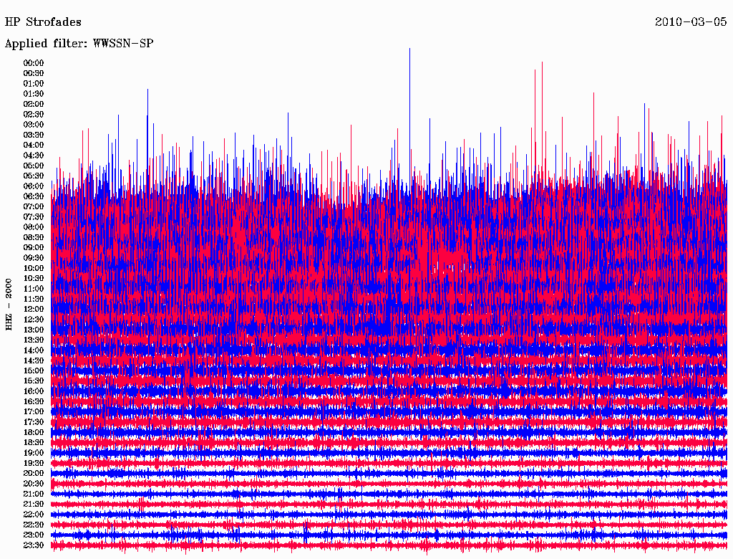The height and width of the screenshot is (559, 733).
Task: Select the 03:30 time label
Action: 34,135
